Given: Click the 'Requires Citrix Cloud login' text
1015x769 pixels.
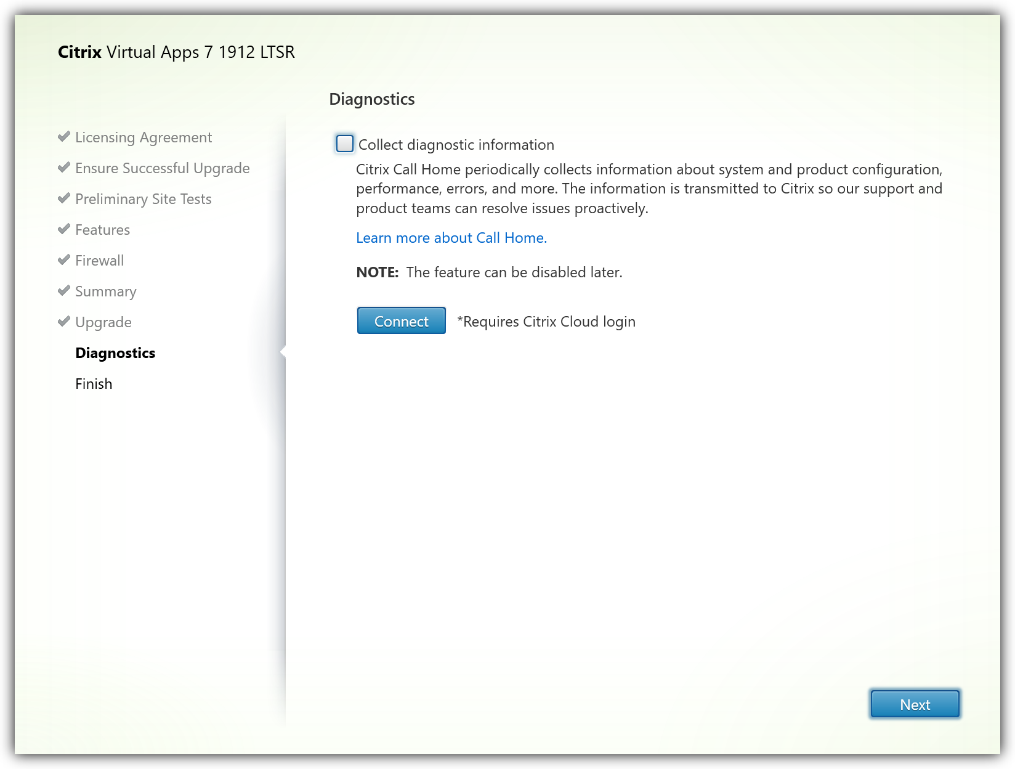Looking at the screenshot, I should (x=546, y=322).
